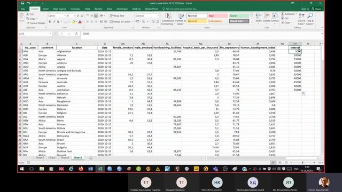This screenshot has height=192, width=342.
Task: Click the Orientation text angle icon
Action: click(x=102, y=15)
